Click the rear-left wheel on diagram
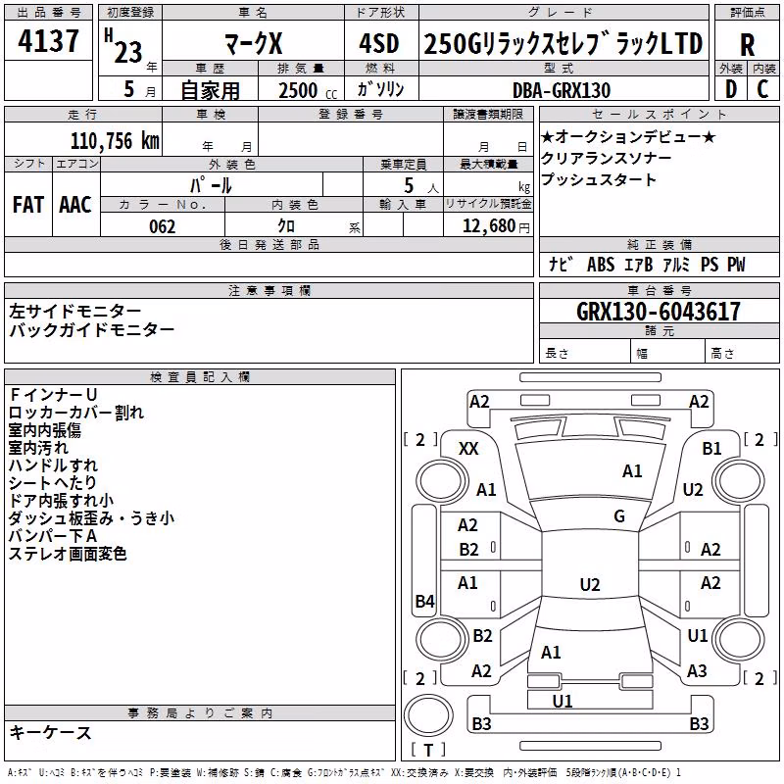 [x=441, y=639]
